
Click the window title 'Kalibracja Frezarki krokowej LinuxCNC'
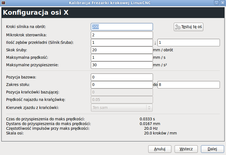(x=110, y=3)
